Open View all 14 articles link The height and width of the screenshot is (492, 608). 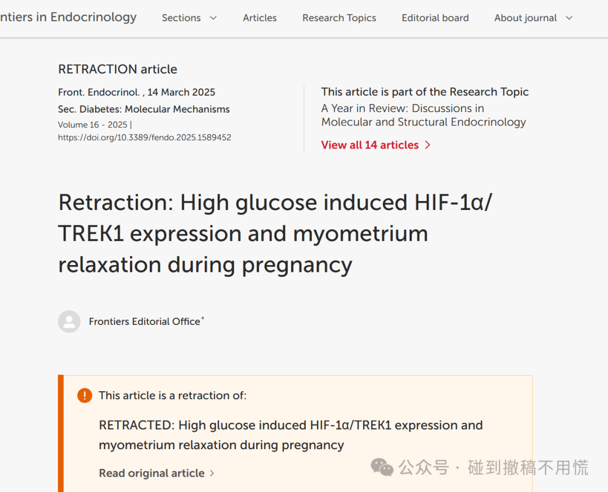[376, 145]
